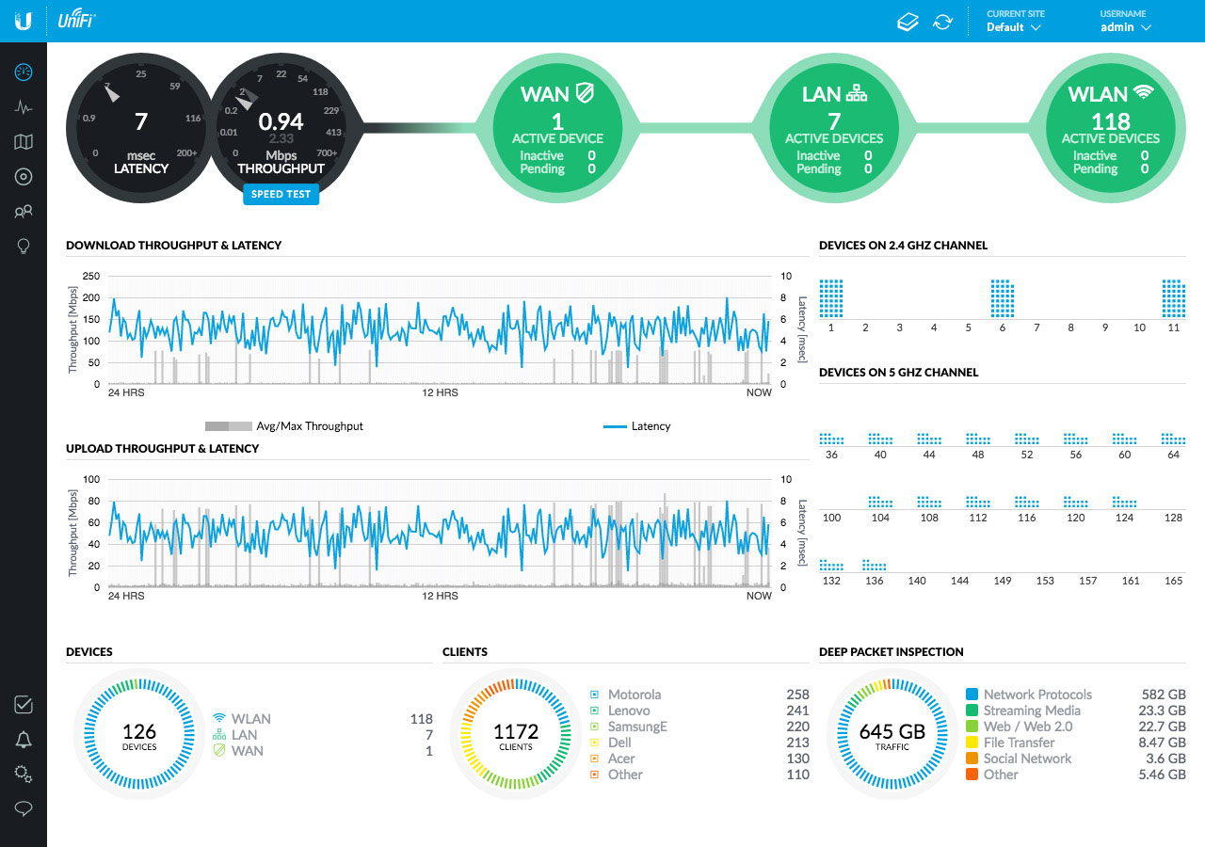Image resolution: width=1205 pixels, height=847 pixels.
Task: Open the Clients people icon in sidebar
Action: point(24,212)
